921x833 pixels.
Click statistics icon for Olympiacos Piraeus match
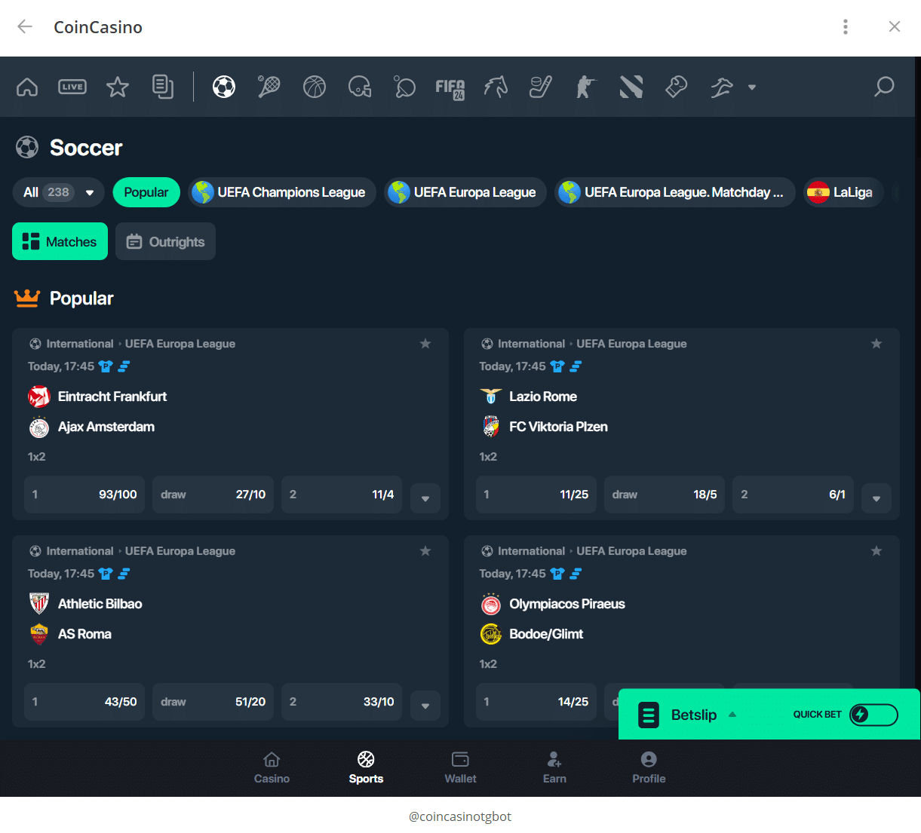tap(576, 574)
